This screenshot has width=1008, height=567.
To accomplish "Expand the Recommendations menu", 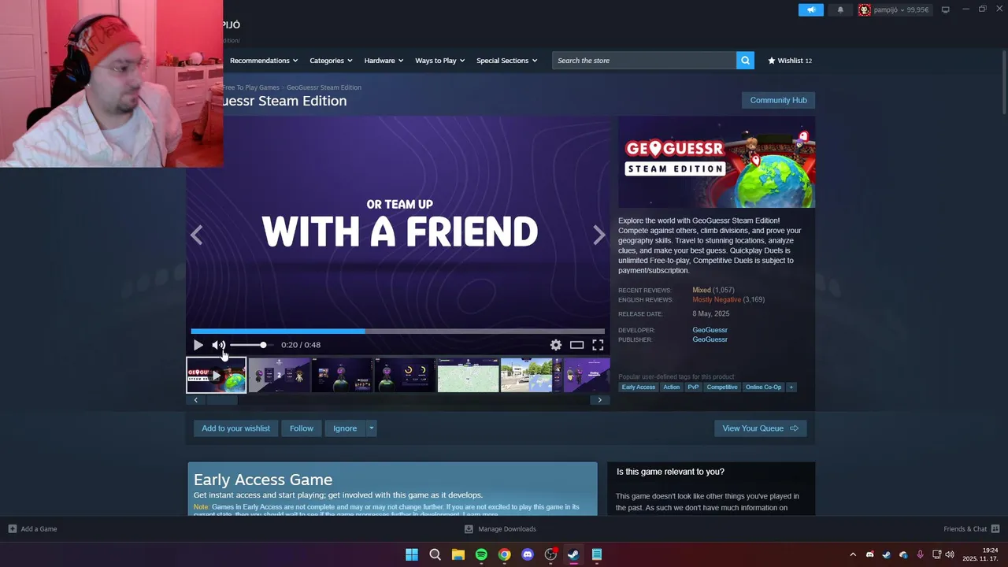I will coord(264,61).
